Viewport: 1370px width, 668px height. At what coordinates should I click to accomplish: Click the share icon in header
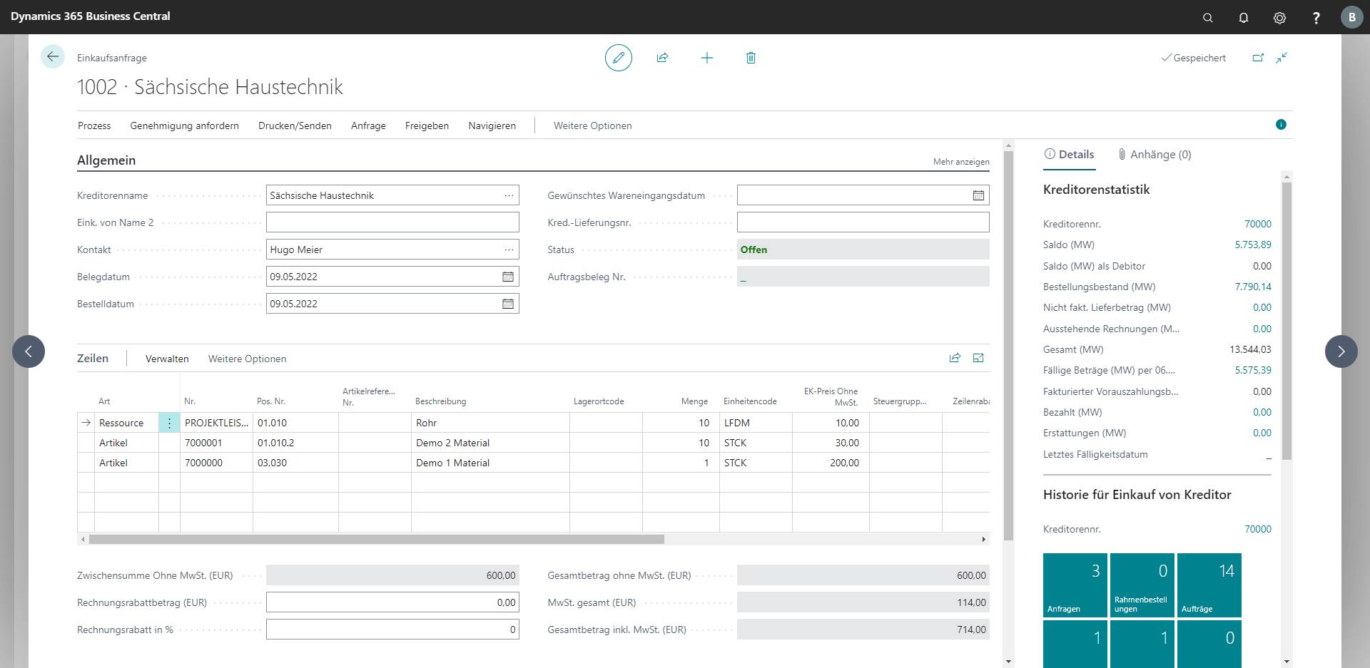pos(662,58)
